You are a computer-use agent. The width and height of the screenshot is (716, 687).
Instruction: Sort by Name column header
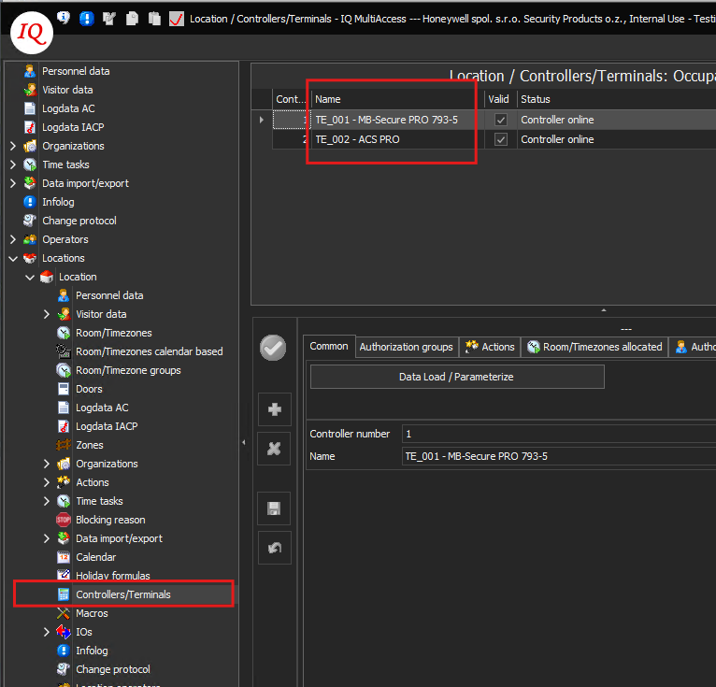coord(397,99)
